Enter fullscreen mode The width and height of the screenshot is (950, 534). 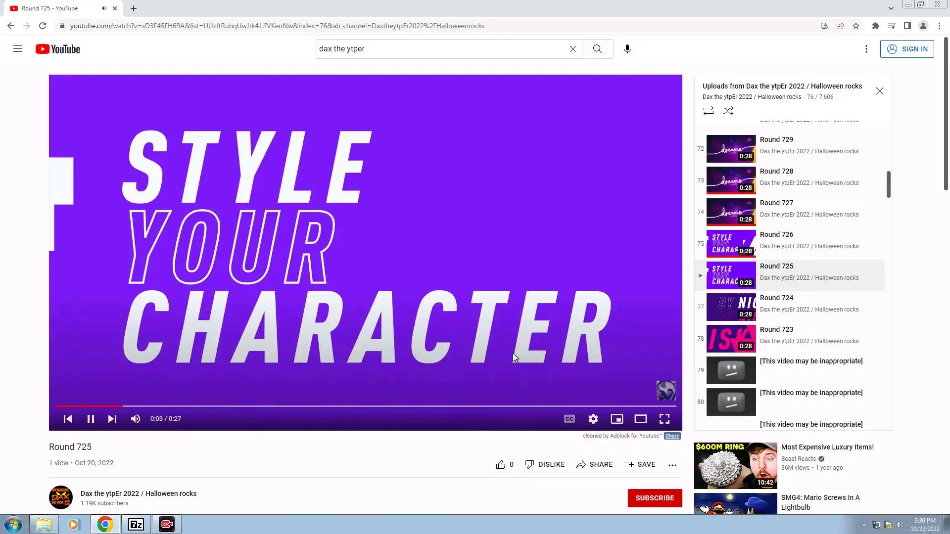(x=665, y=419)
